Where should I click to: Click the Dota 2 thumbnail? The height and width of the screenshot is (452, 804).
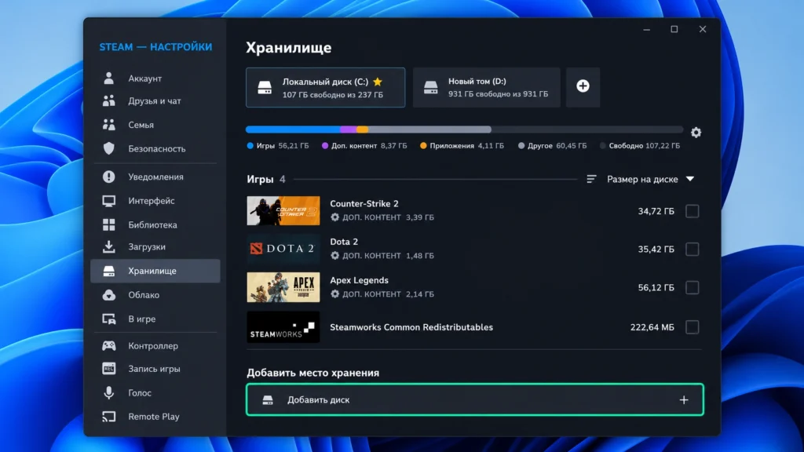pyautogui.click(x=283, y=249)
